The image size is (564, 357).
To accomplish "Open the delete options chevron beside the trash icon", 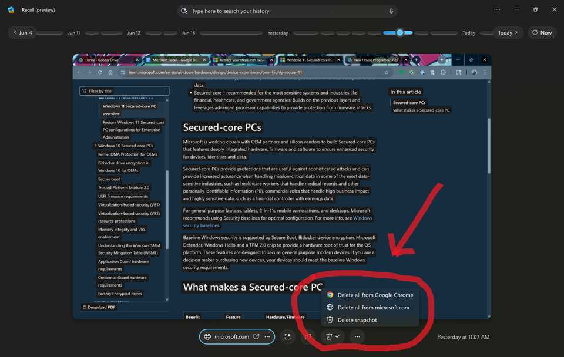I will [x=337, y=336].
